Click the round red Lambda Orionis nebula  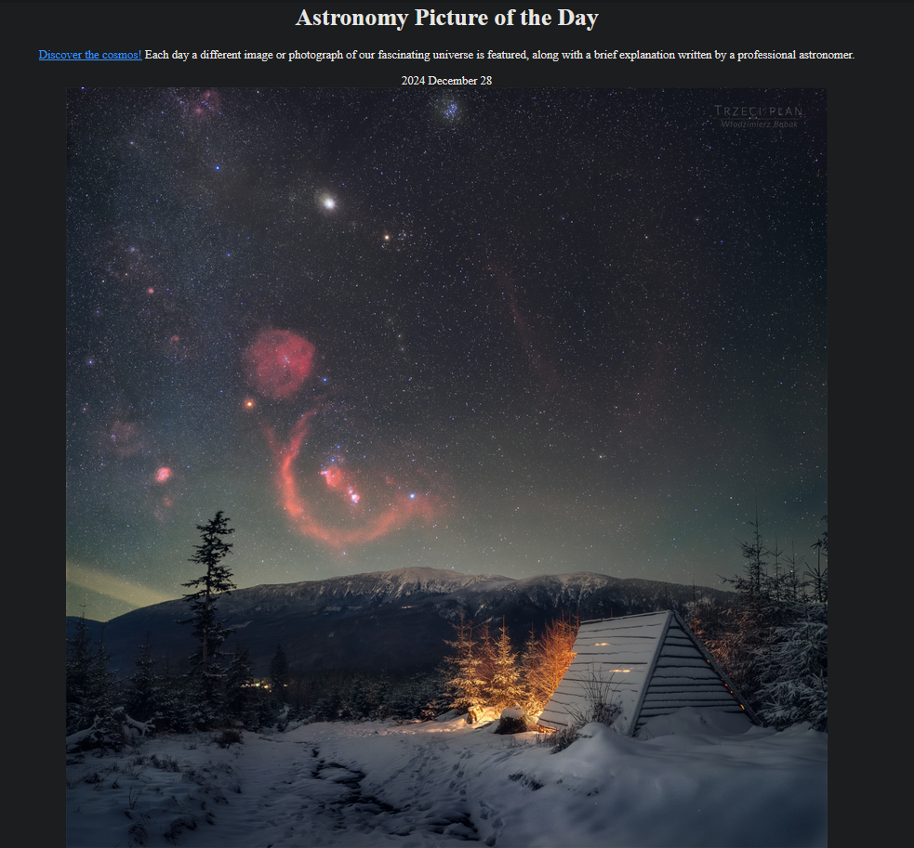279,363
